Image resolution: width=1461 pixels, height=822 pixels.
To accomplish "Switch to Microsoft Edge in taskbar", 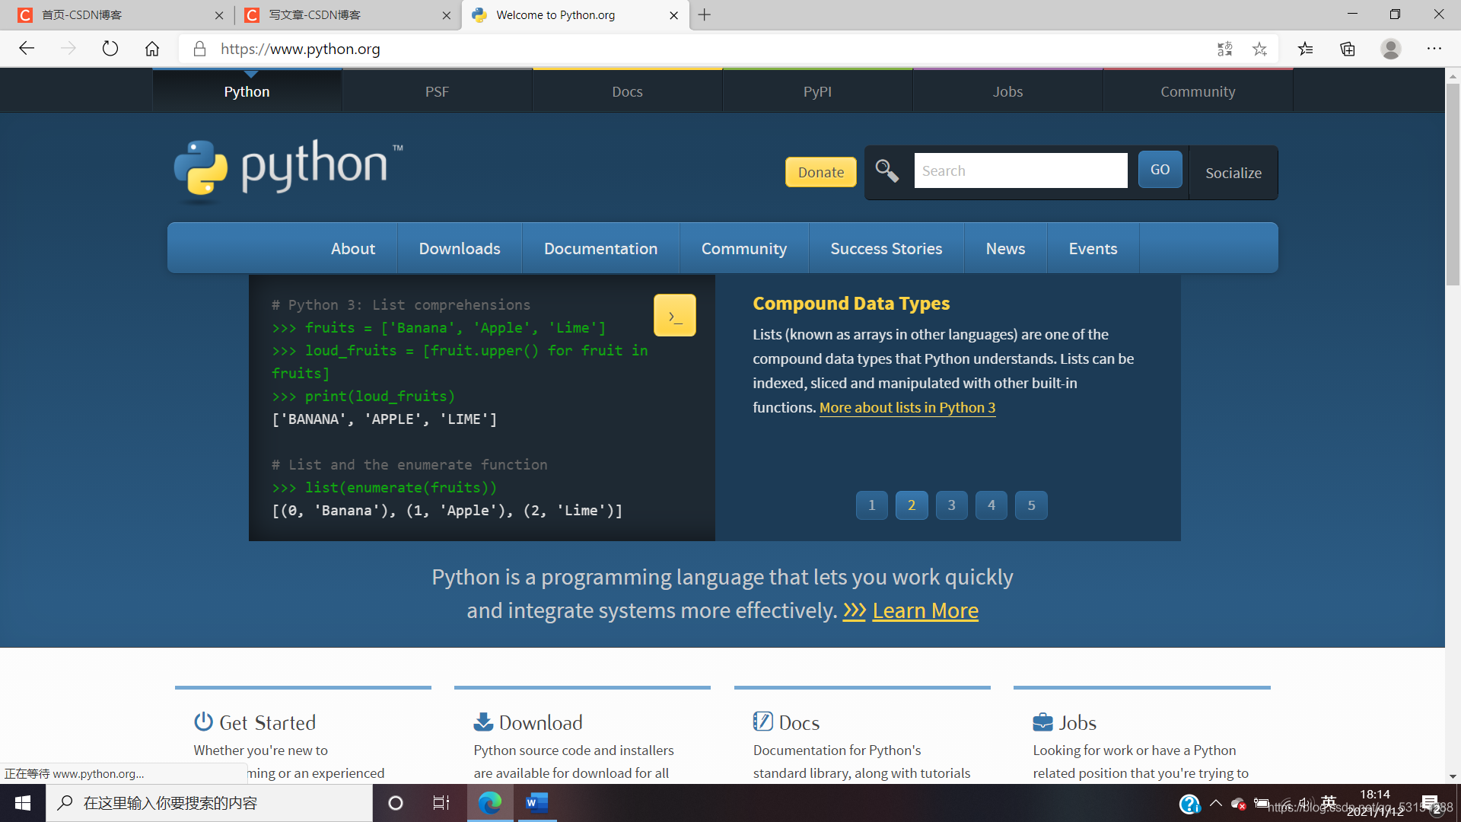I will [490, 803].
